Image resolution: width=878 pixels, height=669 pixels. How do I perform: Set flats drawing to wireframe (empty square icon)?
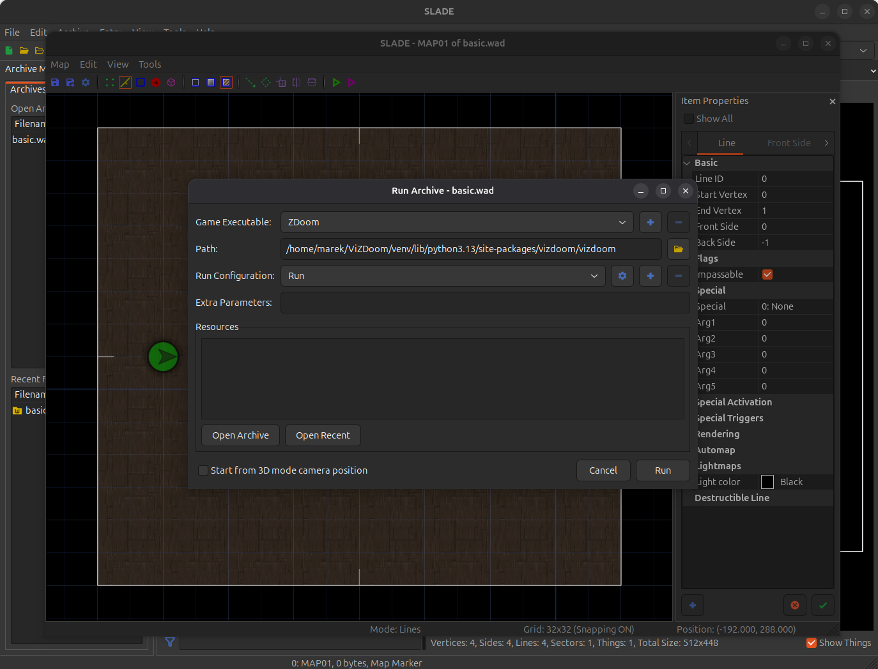click(x=196, y=82)
